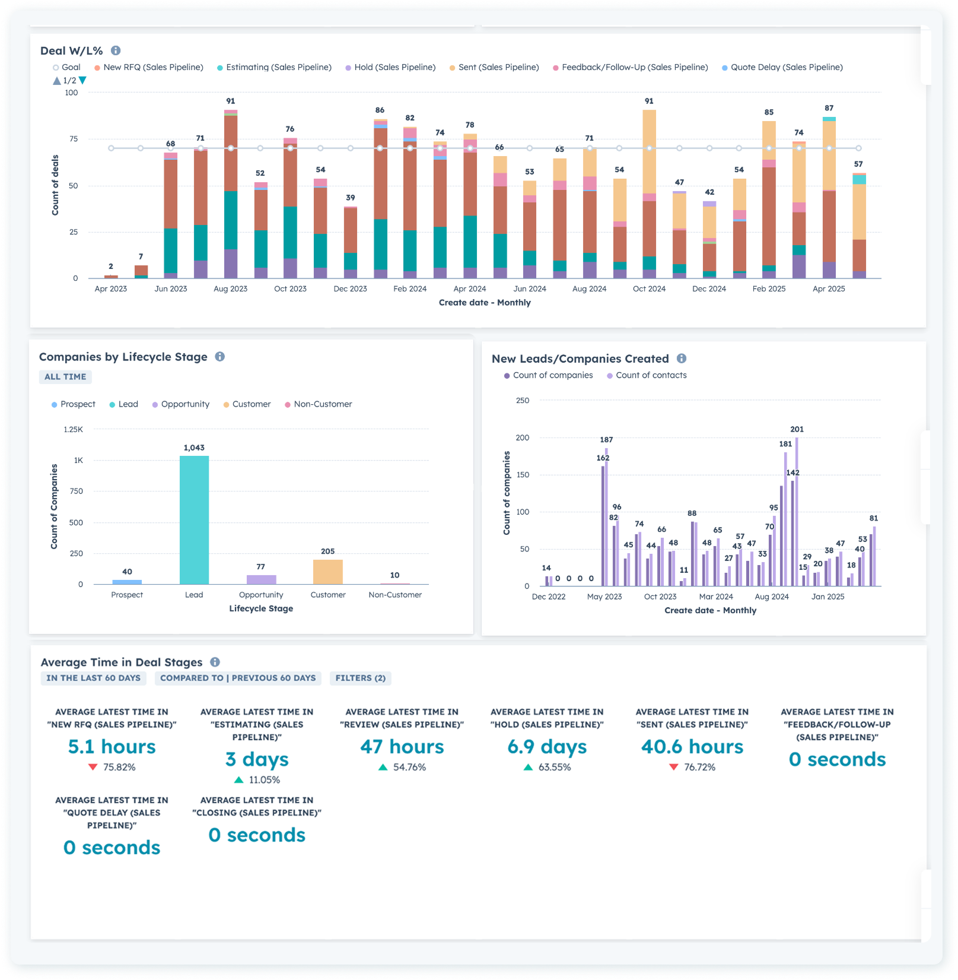Click the 47 hours Review value

click(x=402, y=747)
